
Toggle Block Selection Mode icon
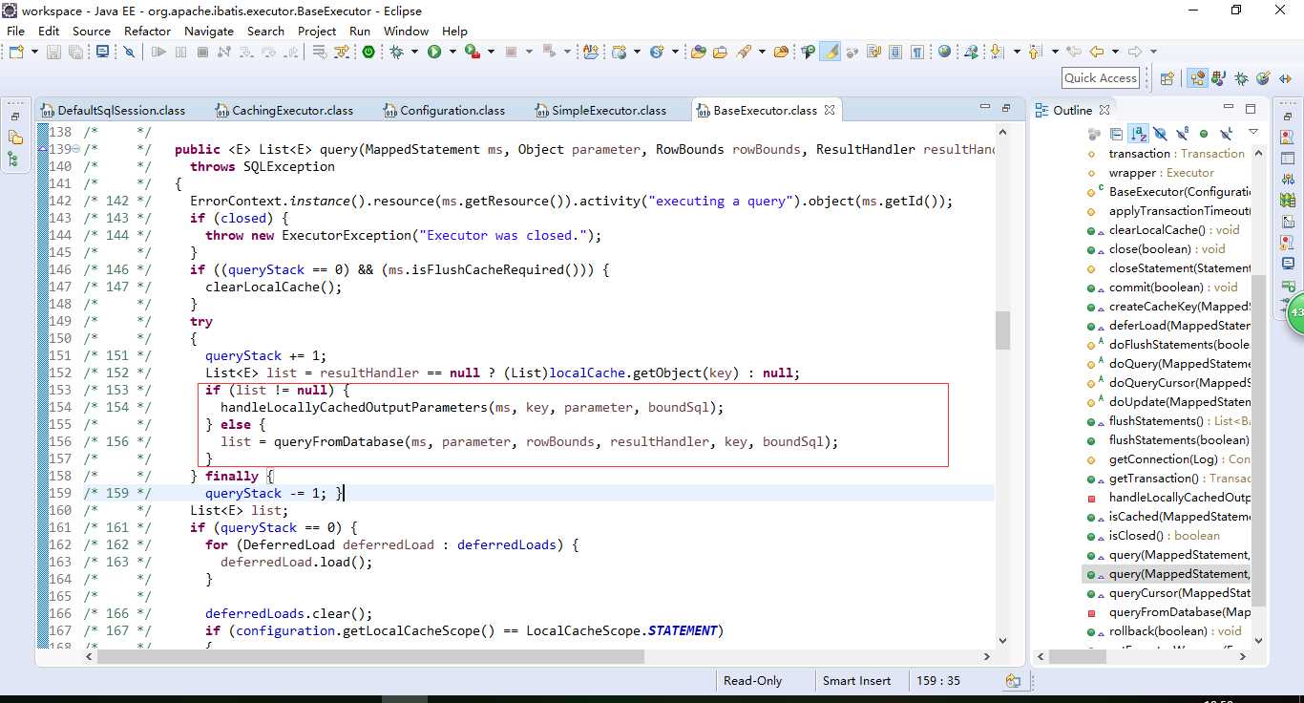click(x=895, y=52)
